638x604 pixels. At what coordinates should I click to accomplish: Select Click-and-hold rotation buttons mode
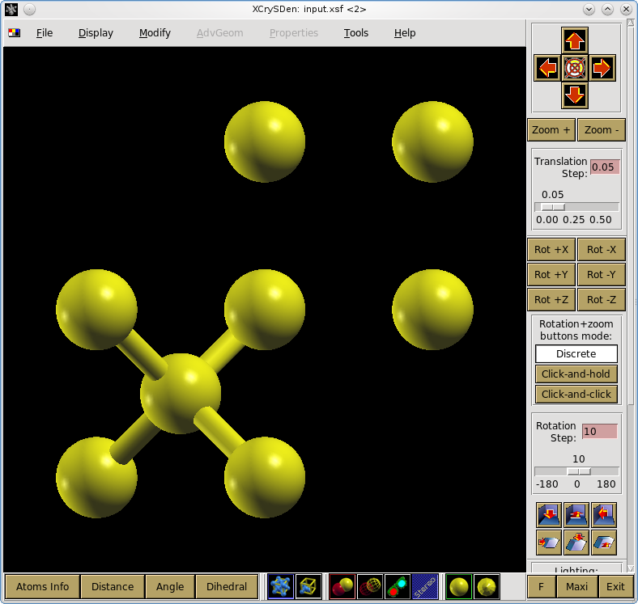coord(576,374)
